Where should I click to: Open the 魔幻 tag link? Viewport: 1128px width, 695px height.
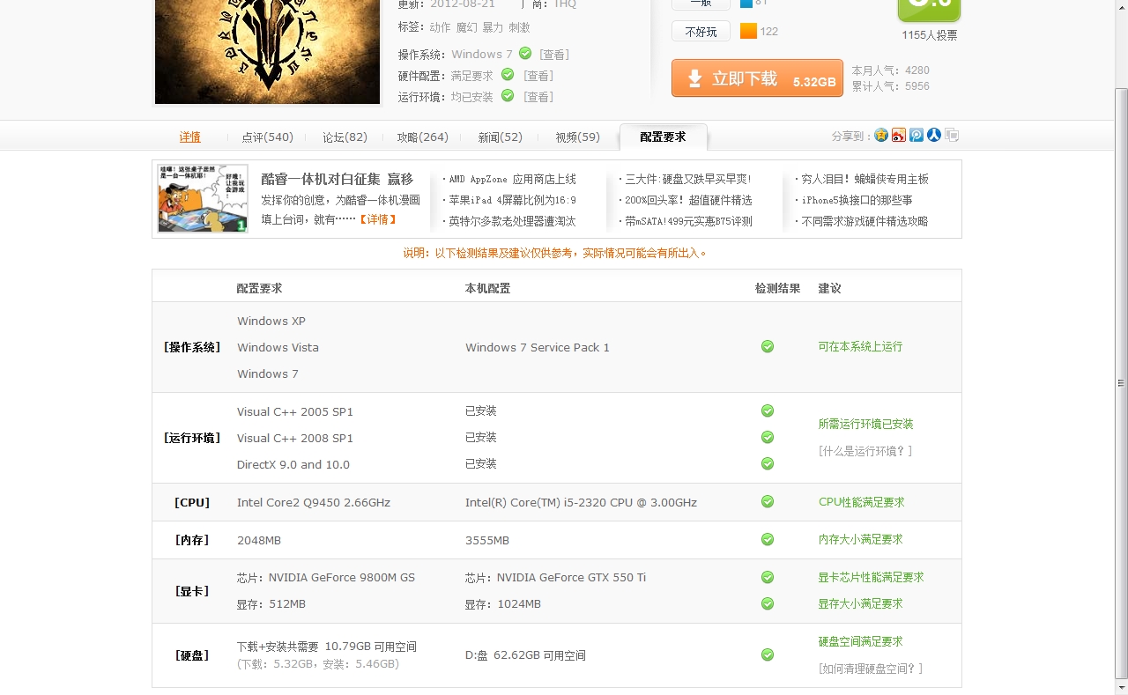coord(466,28)
